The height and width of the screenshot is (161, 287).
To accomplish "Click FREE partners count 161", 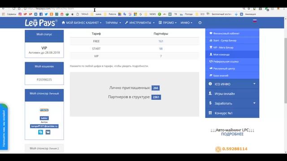I will 161,41.
